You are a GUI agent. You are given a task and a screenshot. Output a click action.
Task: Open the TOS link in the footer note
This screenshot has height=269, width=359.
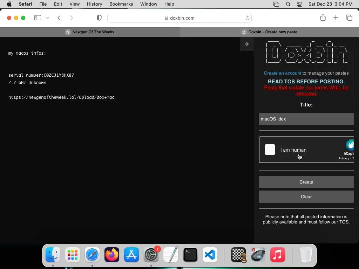pyautogui.click(x=344, y=222)
